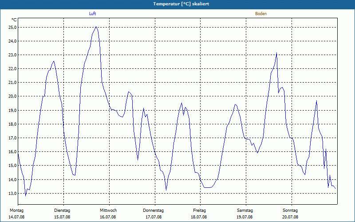The image size is (355, 222).
Task: Click the '18,0' axis value
Action: [13, 124]
